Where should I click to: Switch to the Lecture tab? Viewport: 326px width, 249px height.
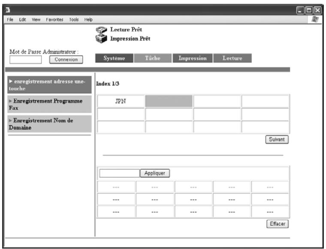[x=232, y=58]
